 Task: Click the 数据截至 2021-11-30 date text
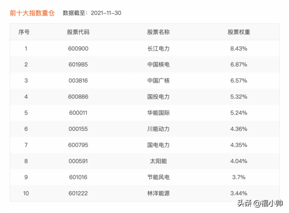pos(92,13)
